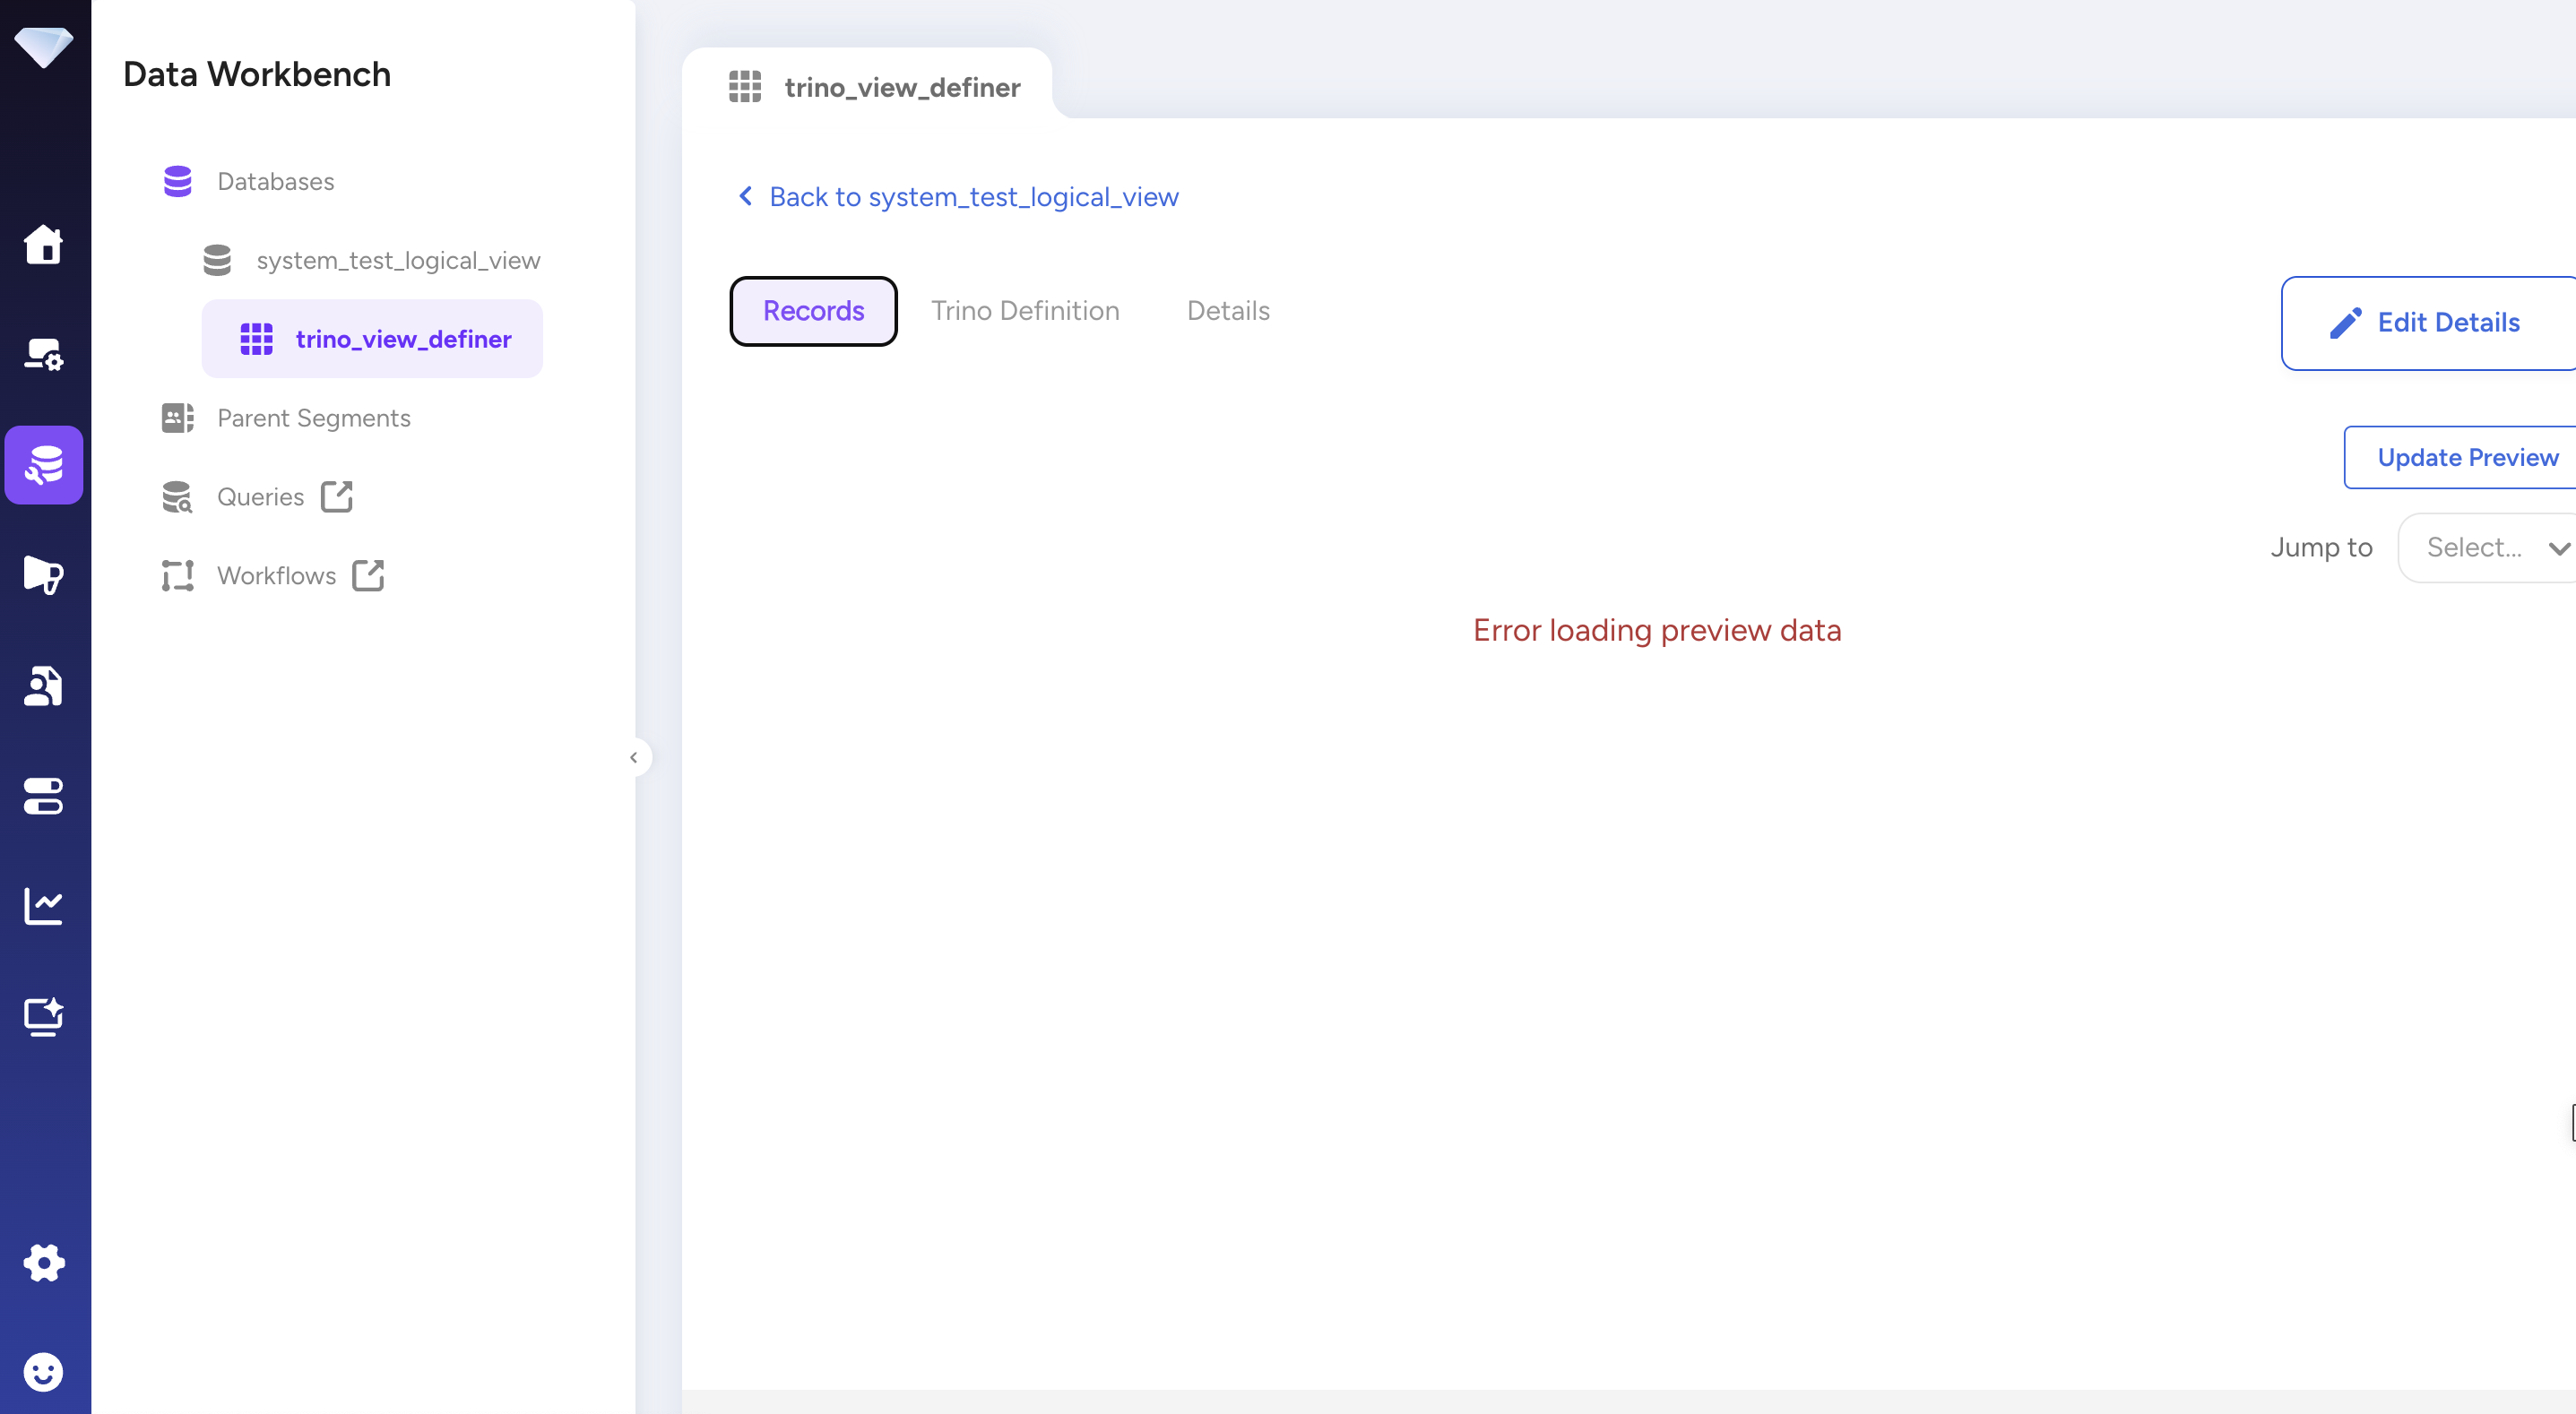This screenshot has width=2576, height=1414.
Task: Click the settings gear icon
Action: click(43, 1263)
